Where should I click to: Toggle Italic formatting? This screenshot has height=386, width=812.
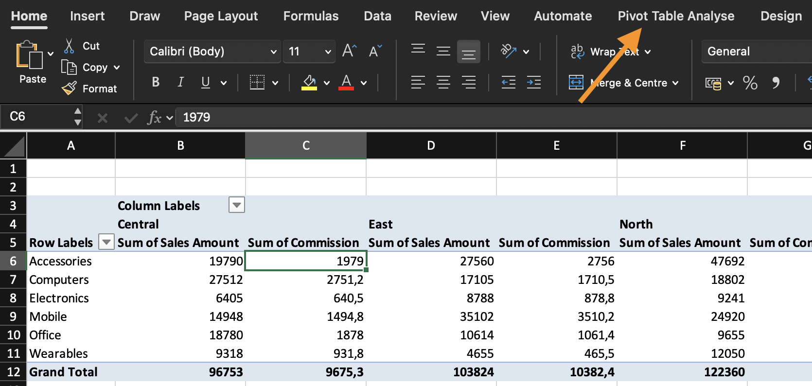coord(180,83)
